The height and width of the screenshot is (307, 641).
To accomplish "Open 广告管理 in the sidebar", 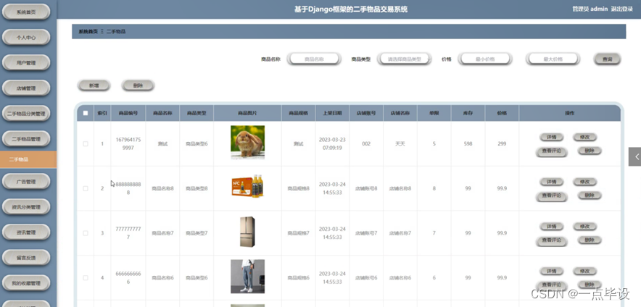I will tap(26, 182).
